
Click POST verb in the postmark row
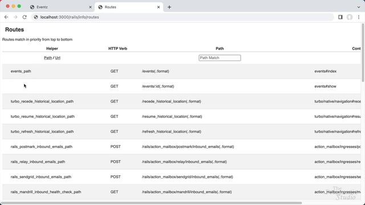click(x=115, y=147)
